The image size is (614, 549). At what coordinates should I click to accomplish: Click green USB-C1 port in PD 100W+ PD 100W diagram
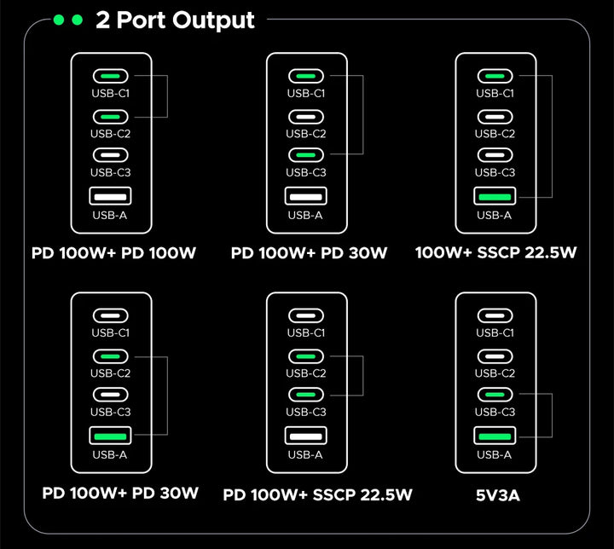tap(110, 76)
